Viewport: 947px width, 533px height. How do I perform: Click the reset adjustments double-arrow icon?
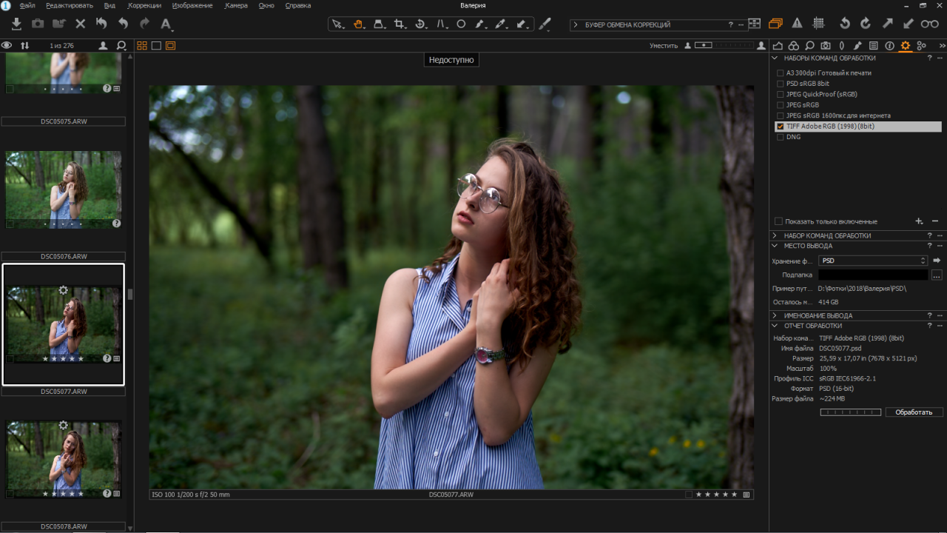101,24
